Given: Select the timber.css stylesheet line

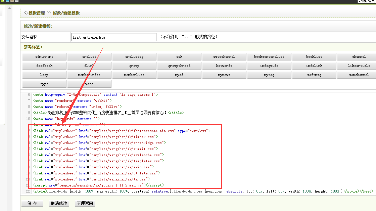Looking at the screenshot, I should click(x=96, y=137).
